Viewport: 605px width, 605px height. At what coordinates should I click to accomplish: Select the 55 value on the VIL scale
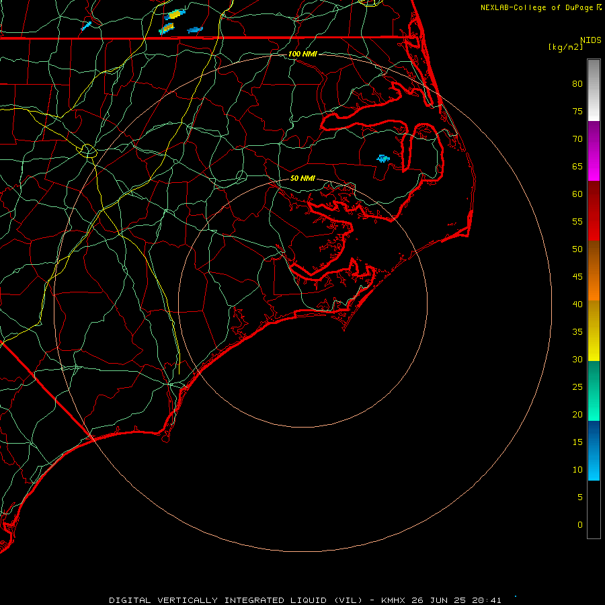(577, 222)
